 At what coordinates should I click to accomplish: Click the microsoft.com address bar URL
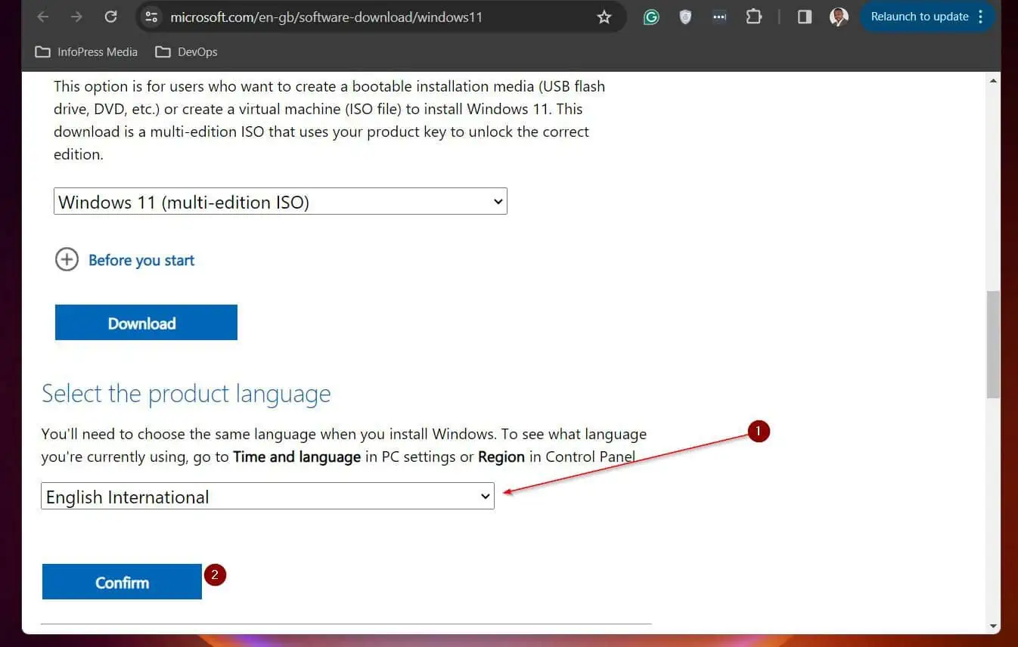pos(326,17)
